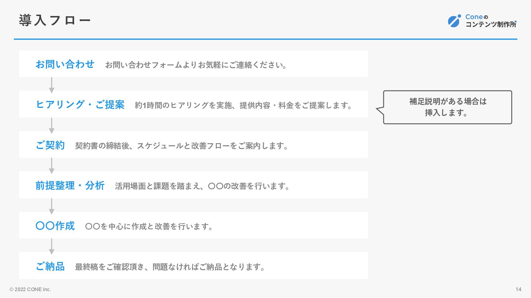531x298 pixels.
Task: Click the © 2022 CONE inc. footer
Action: click(x=30, y=289)
